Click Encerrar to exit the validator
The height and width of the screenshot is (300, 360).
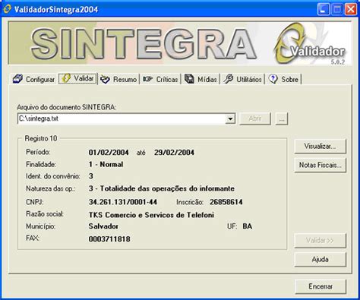coord(321,286)
